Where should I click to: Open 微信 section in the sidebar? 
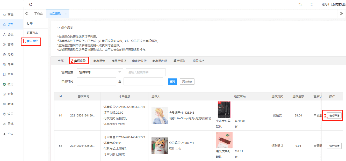pos(10,84)
